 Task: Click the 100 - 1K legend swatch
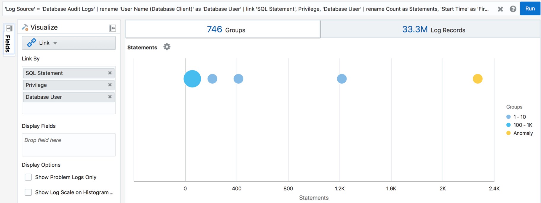[508, 125]
